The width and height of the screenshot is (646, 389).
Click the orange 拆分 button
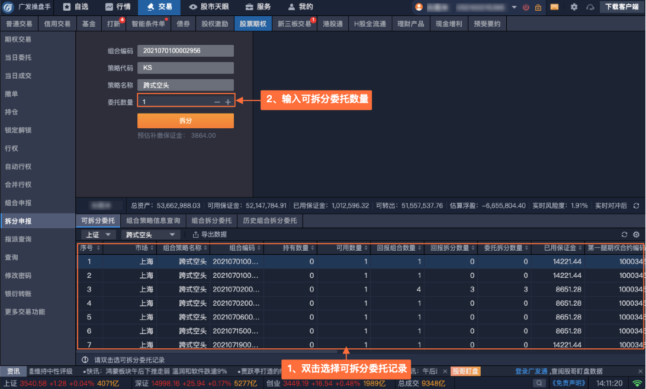[185, 121]
